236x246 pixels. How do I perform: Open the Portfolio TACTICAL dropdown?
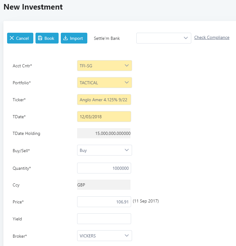click(x=105, y=82)
